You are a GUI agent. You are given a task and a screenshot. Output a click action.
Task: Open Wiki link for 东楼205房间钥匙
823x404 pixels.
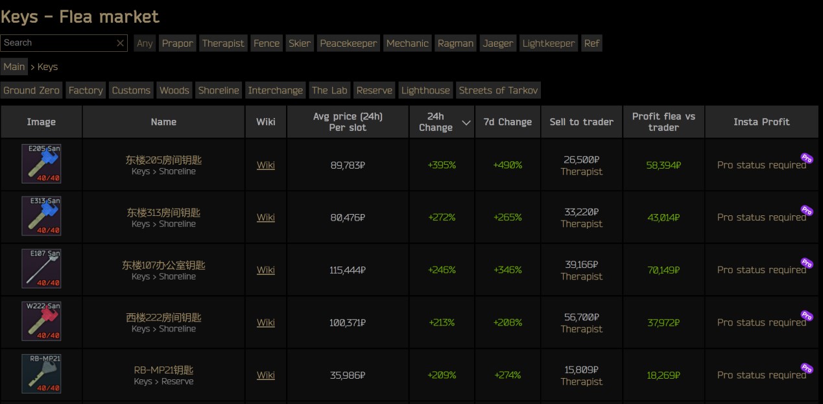click(265, 165)
